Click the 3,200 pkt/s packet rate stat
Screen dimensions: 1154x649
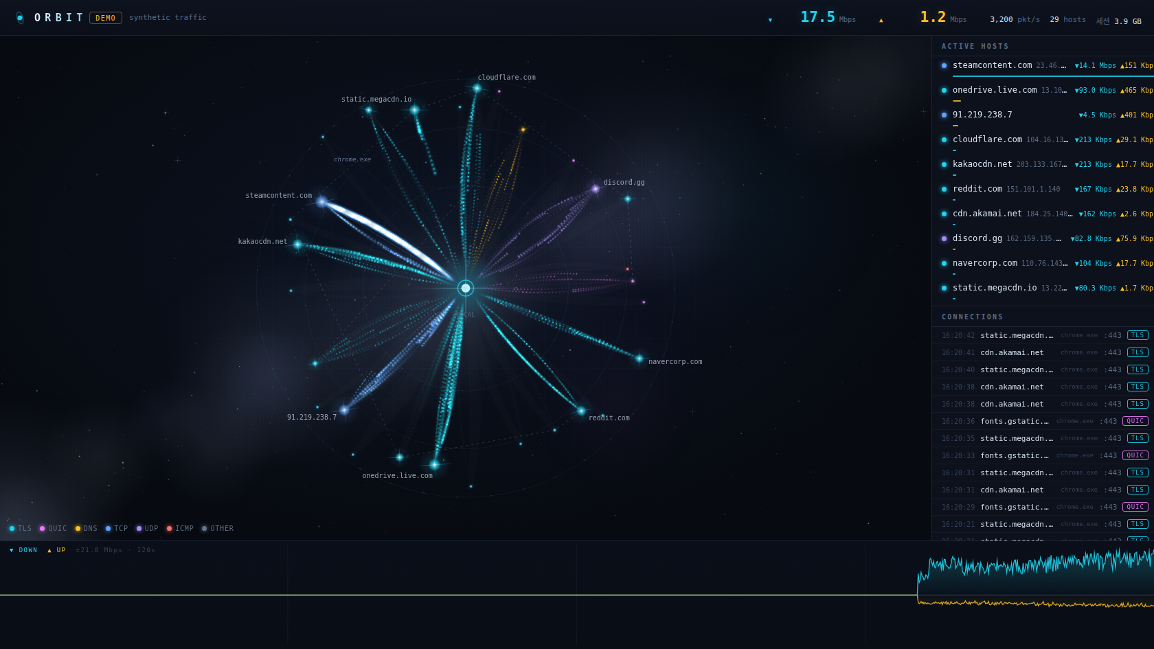tap(1015, 20)
